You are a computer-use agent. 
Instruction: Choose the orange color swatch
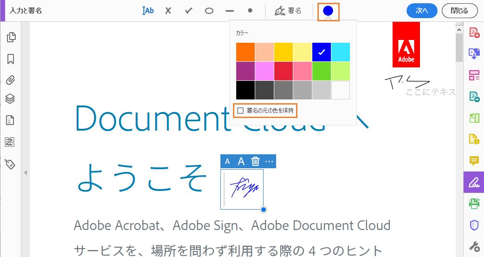pyautogui.click(x=245, y=52)
